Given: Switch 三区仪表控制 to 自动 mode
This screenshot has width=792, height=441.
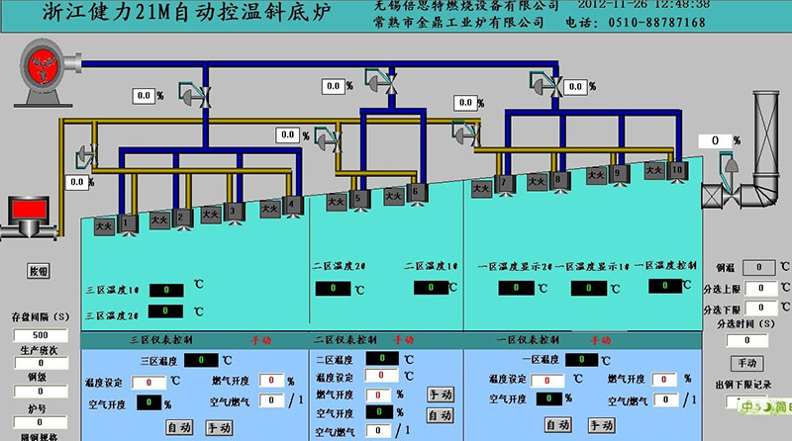Looking at the screenshot, I should (x=179, y=427).
